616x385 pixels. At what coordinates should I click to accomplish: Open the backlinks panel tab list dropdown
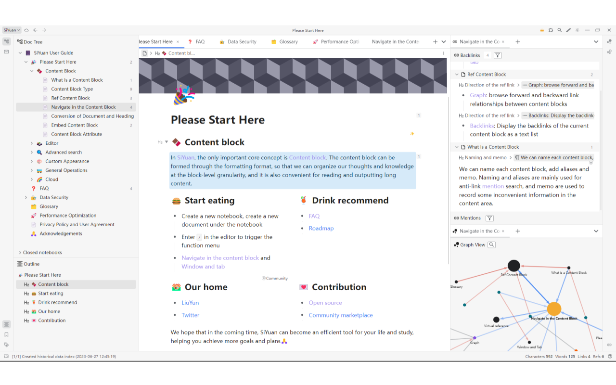(596, 42)
